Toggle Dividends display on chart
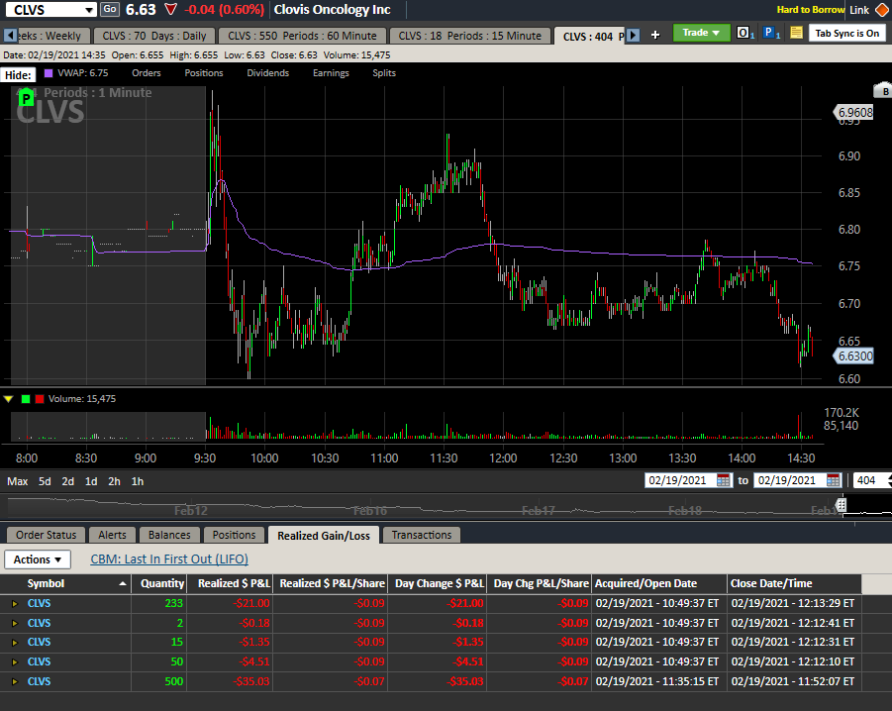The height and width of the screenshot is (711, 892). [267, 73]
